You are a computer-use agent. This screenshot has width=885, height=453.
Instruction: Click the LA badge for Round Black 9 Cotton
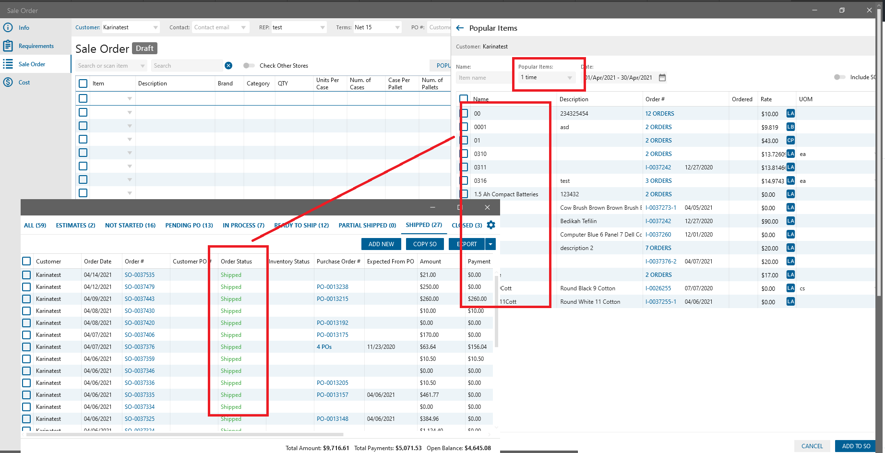790,288
